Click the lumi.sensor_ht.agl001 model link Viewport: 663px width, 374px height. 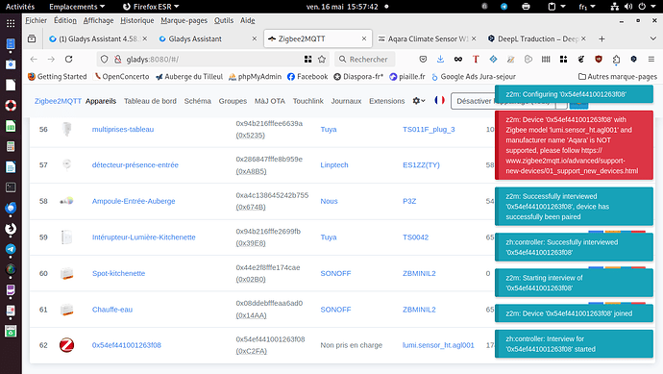438,345
